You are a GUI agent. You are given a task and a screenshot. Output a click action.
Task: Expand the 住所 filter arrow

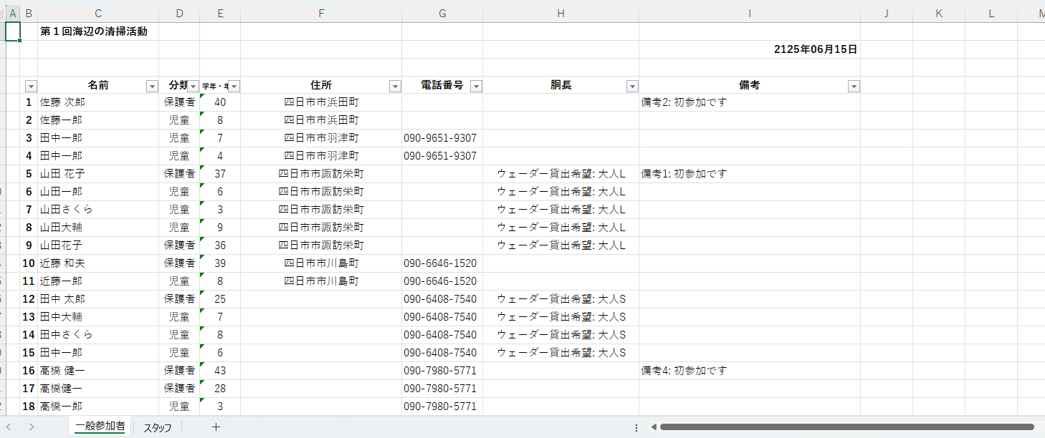tap(395, 86)
